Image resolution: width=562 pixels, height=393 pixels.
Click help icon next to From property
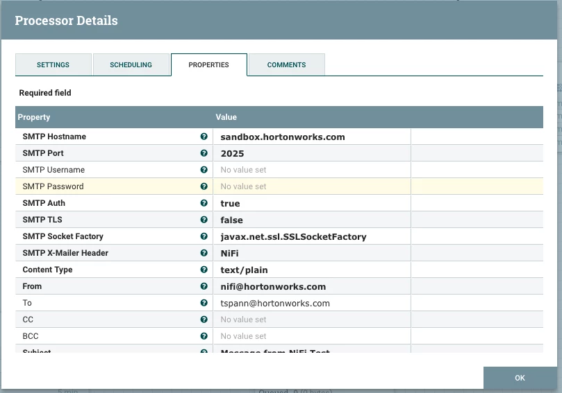pyautogui.click(x=204, y=286)
